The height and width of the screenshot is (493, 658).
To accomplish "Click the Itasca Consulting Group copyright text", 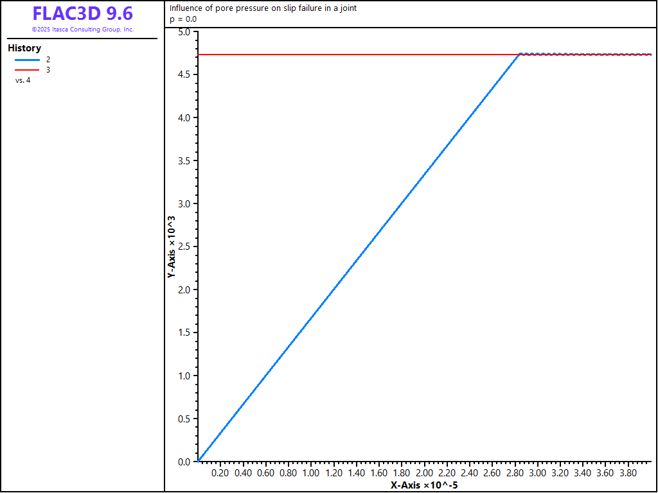I will [82, 30].
